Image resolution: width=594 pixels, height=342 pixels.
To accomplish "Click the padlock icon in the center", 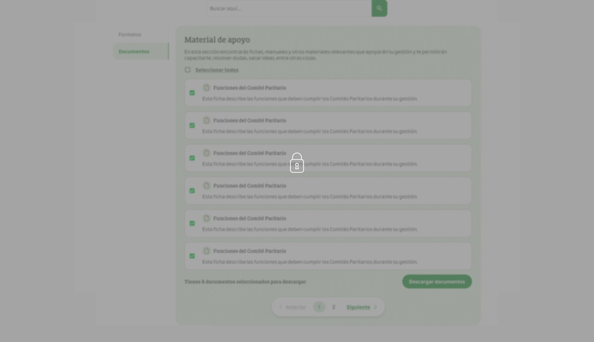I will click(297, 163).
